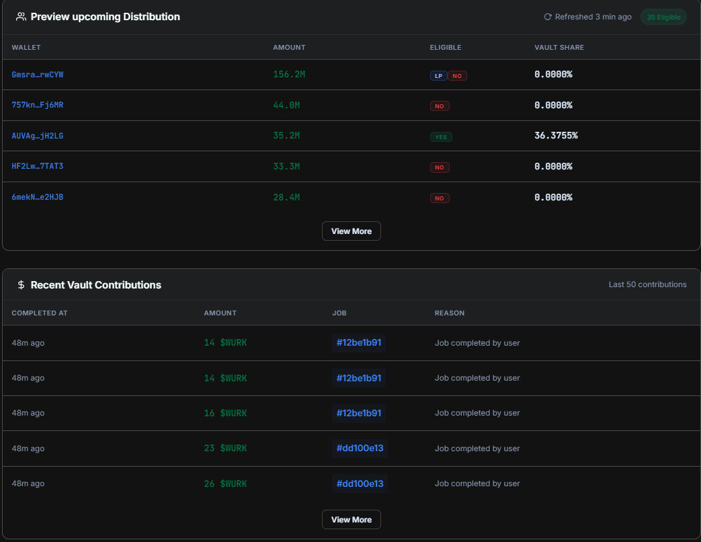The width and height of the screenshot is (701, 542).
Task: Open job #12be1b91 with 16 $WURK
Action: coord(358,413)
